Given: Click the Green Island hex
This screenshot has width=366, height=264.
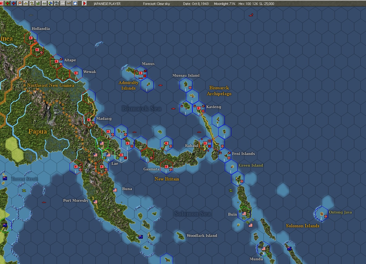Looking at the screenshot, I should pos(231,167).
